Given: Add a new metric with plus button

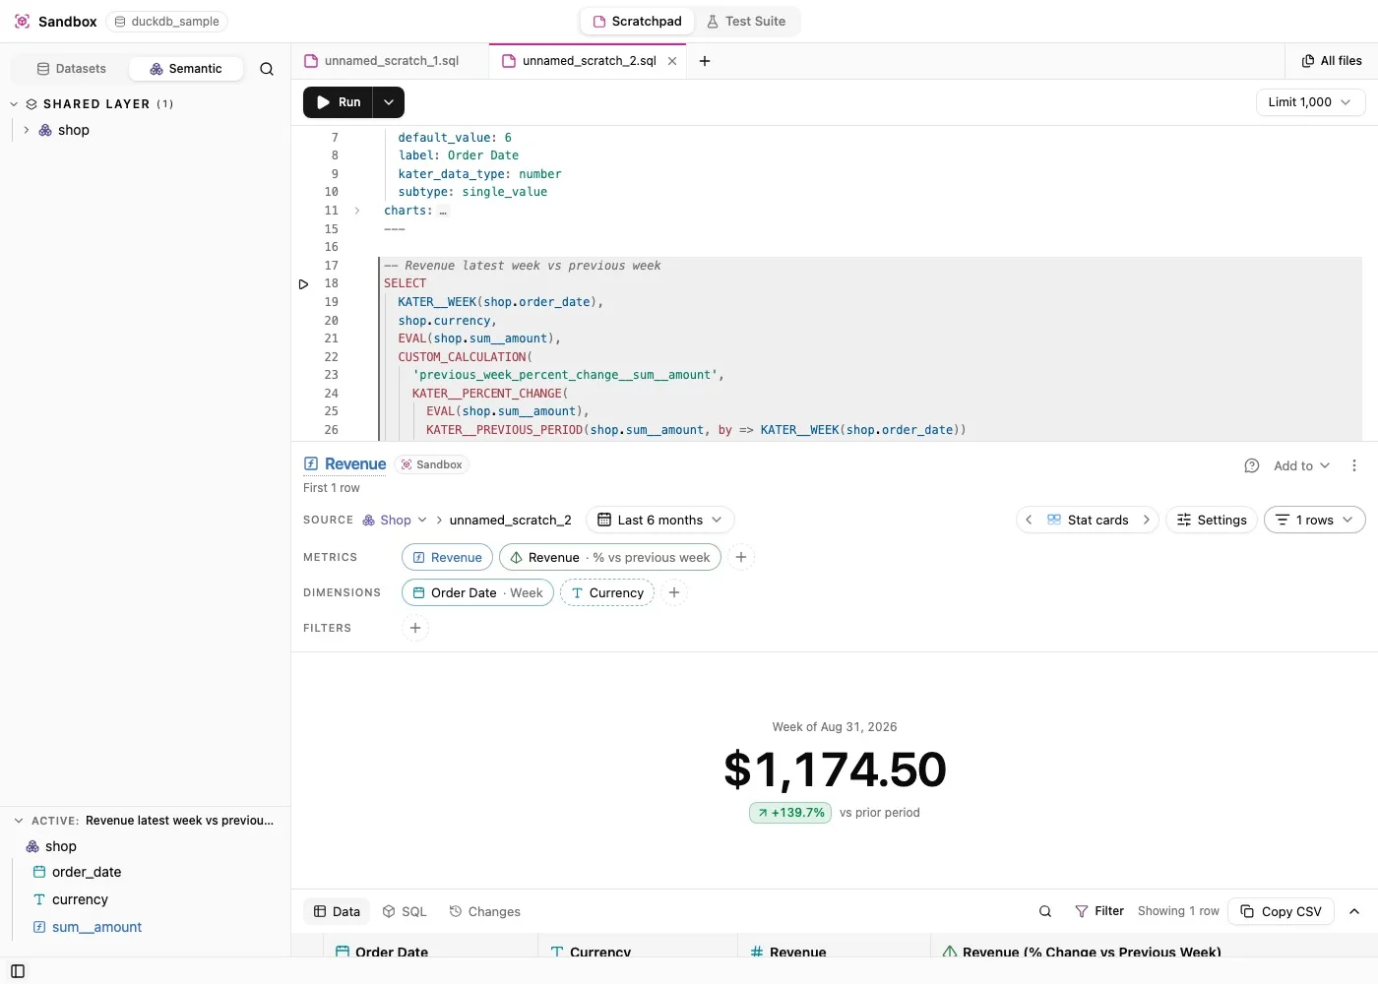Looking at the screenshot, I should click(741, 557).
